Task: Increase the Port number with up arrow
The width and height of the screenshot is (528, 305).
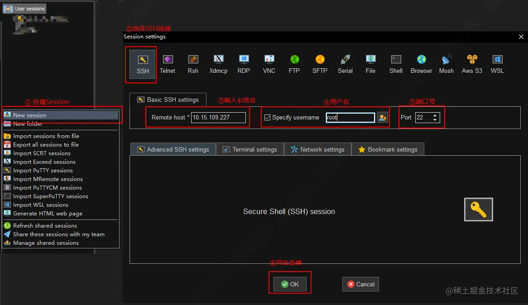Action: [x=435, y=115]
